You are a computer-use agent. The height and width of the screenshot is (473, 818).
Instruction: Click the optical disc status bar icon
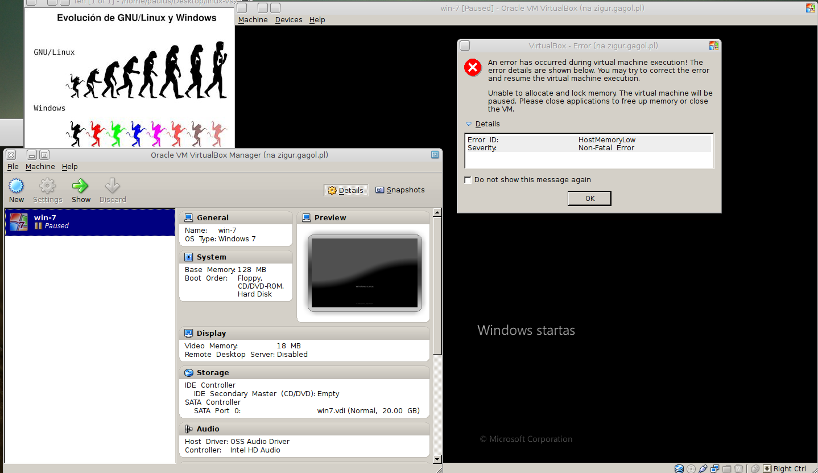[691, 468]
